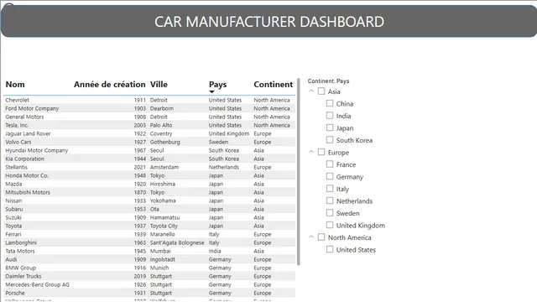Click the sort arrow under Pays
537x302 pixels.
[x=211, y=91]
